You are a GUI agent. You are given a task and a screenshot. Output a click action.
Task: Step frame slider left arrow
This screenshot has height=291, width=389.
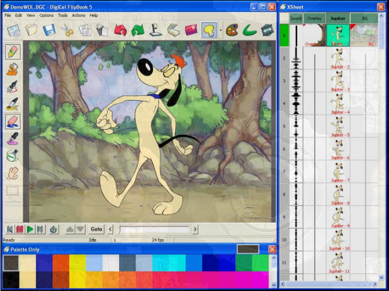click(x=111, y=229)
